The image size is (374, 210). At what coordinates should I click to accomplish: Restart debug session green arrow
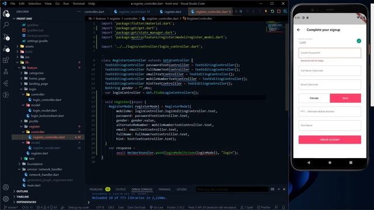click(x=272, y=12)
